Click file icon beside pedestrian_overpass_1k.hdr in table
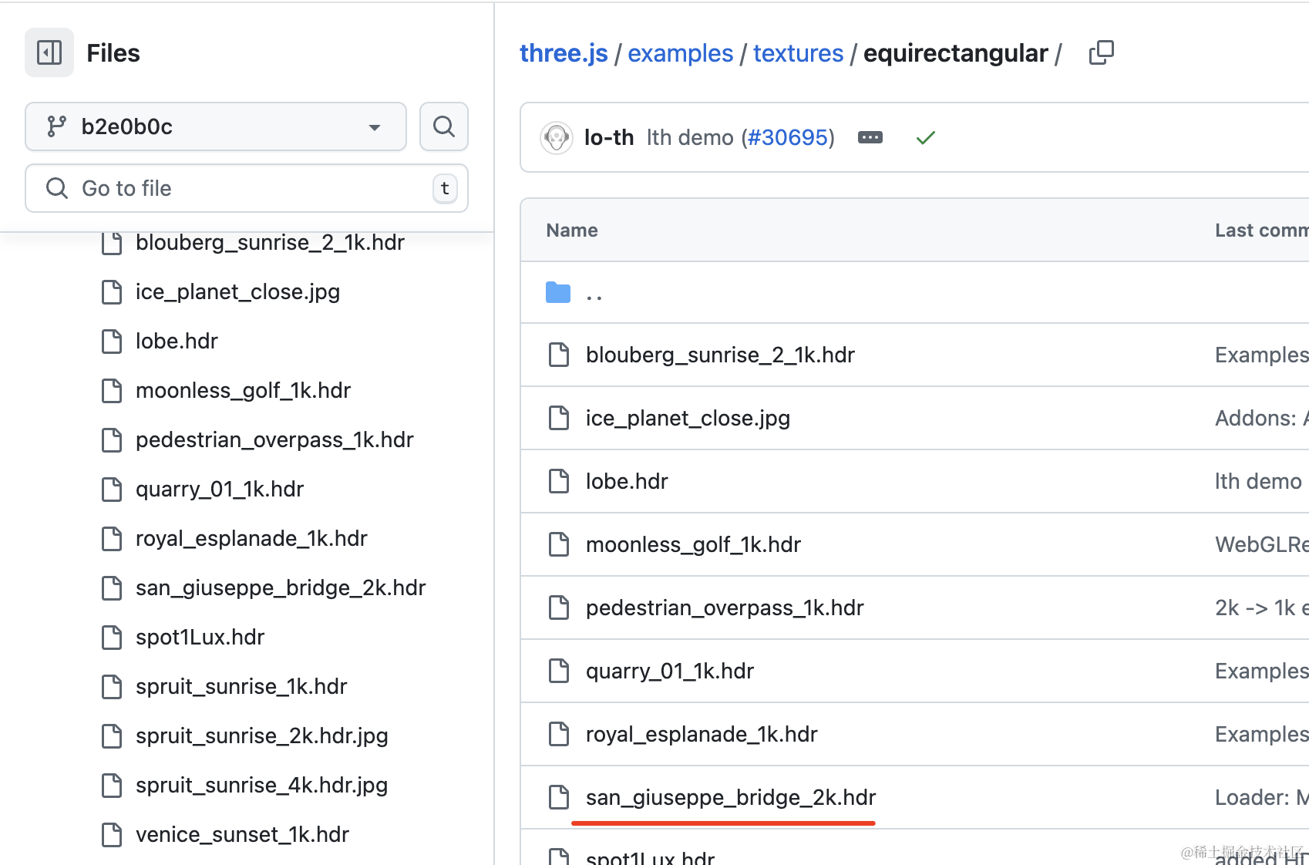This screenshot has width=1309, height=865. click(x=559, y=608)
